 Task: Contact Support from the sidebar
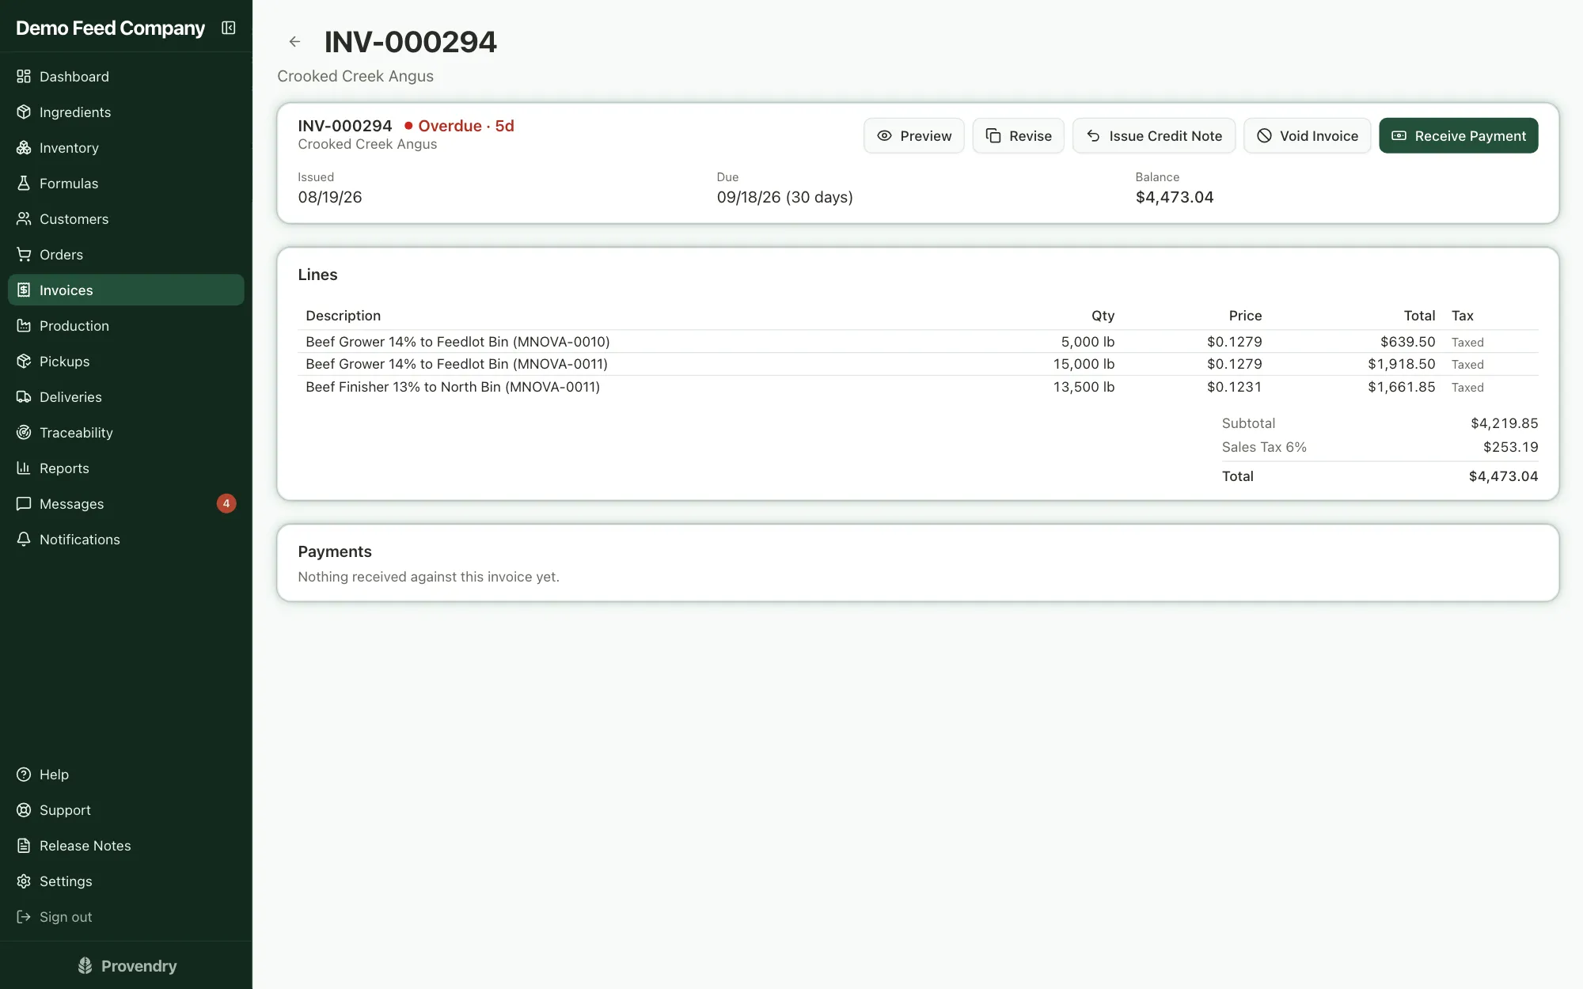(126, 810)
